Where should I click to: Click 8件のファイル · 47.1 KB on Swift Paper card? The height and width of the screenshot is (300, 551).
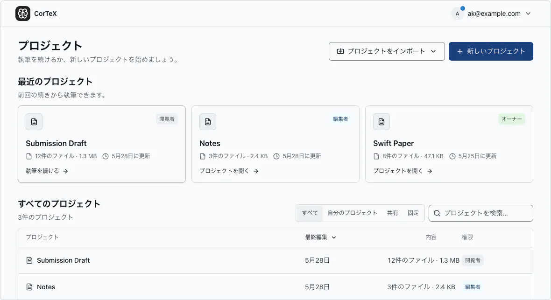click(412, 156)
